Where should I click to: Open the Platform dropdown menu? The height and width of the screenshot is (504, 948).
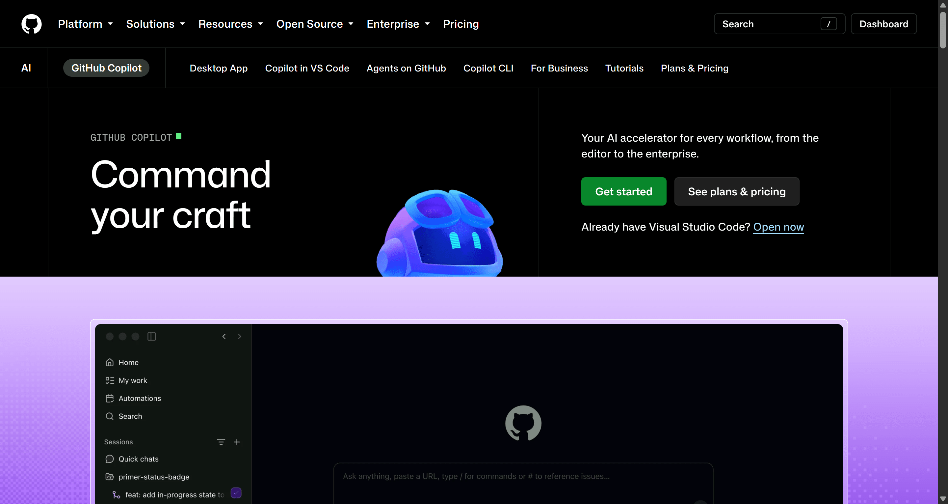85,24
